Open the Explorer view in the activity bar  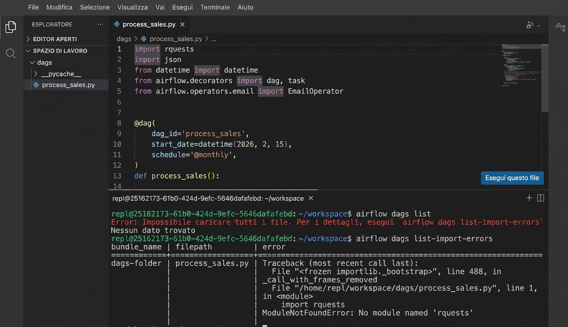[11, 27]
